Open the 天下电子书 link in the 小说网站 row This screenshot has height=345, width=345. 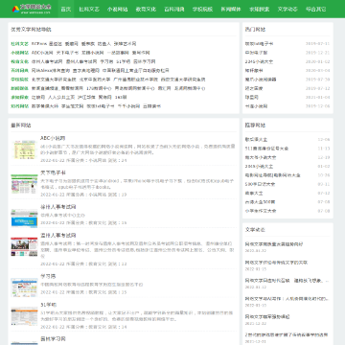click(x=67, y=53)
